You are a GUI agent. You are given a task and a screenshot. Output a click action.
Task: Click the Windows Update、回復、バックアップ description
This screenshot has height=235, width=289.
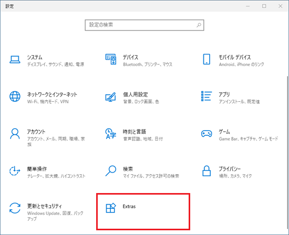(55, 216)
